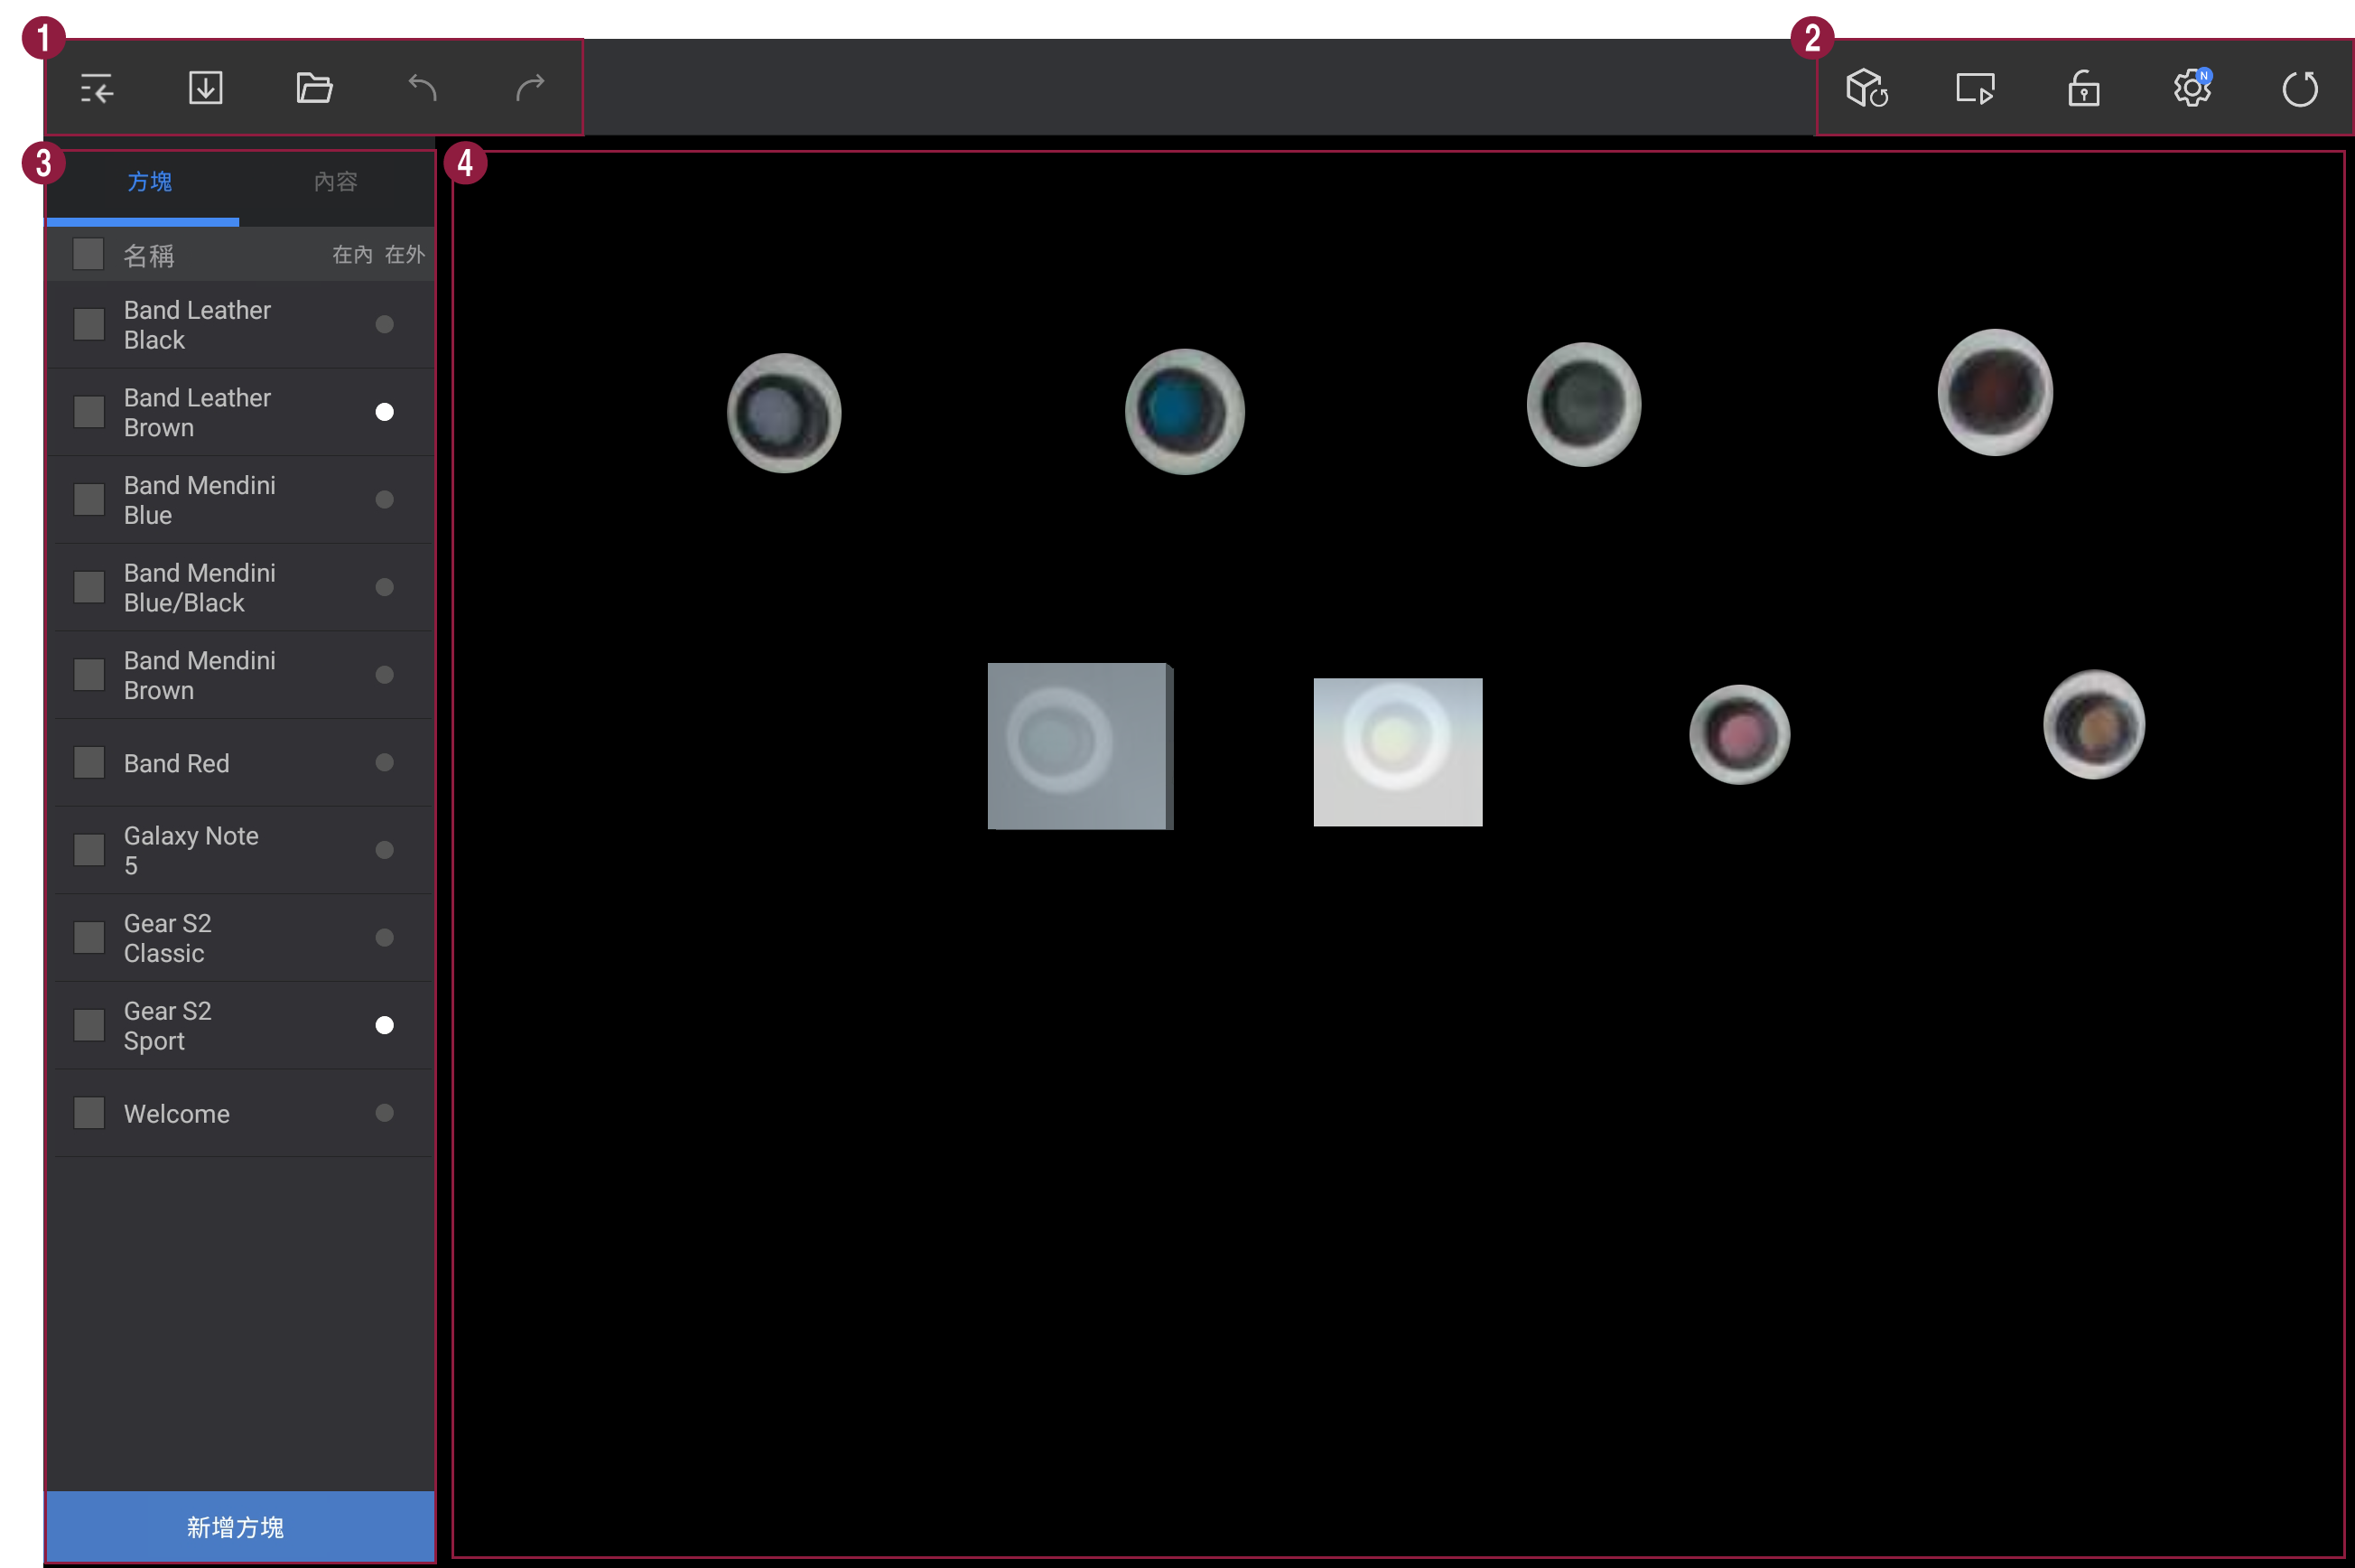This screenshot has width=2355, height=1568.
Task: Select the Welcome item in the list
Action: 177,1113
